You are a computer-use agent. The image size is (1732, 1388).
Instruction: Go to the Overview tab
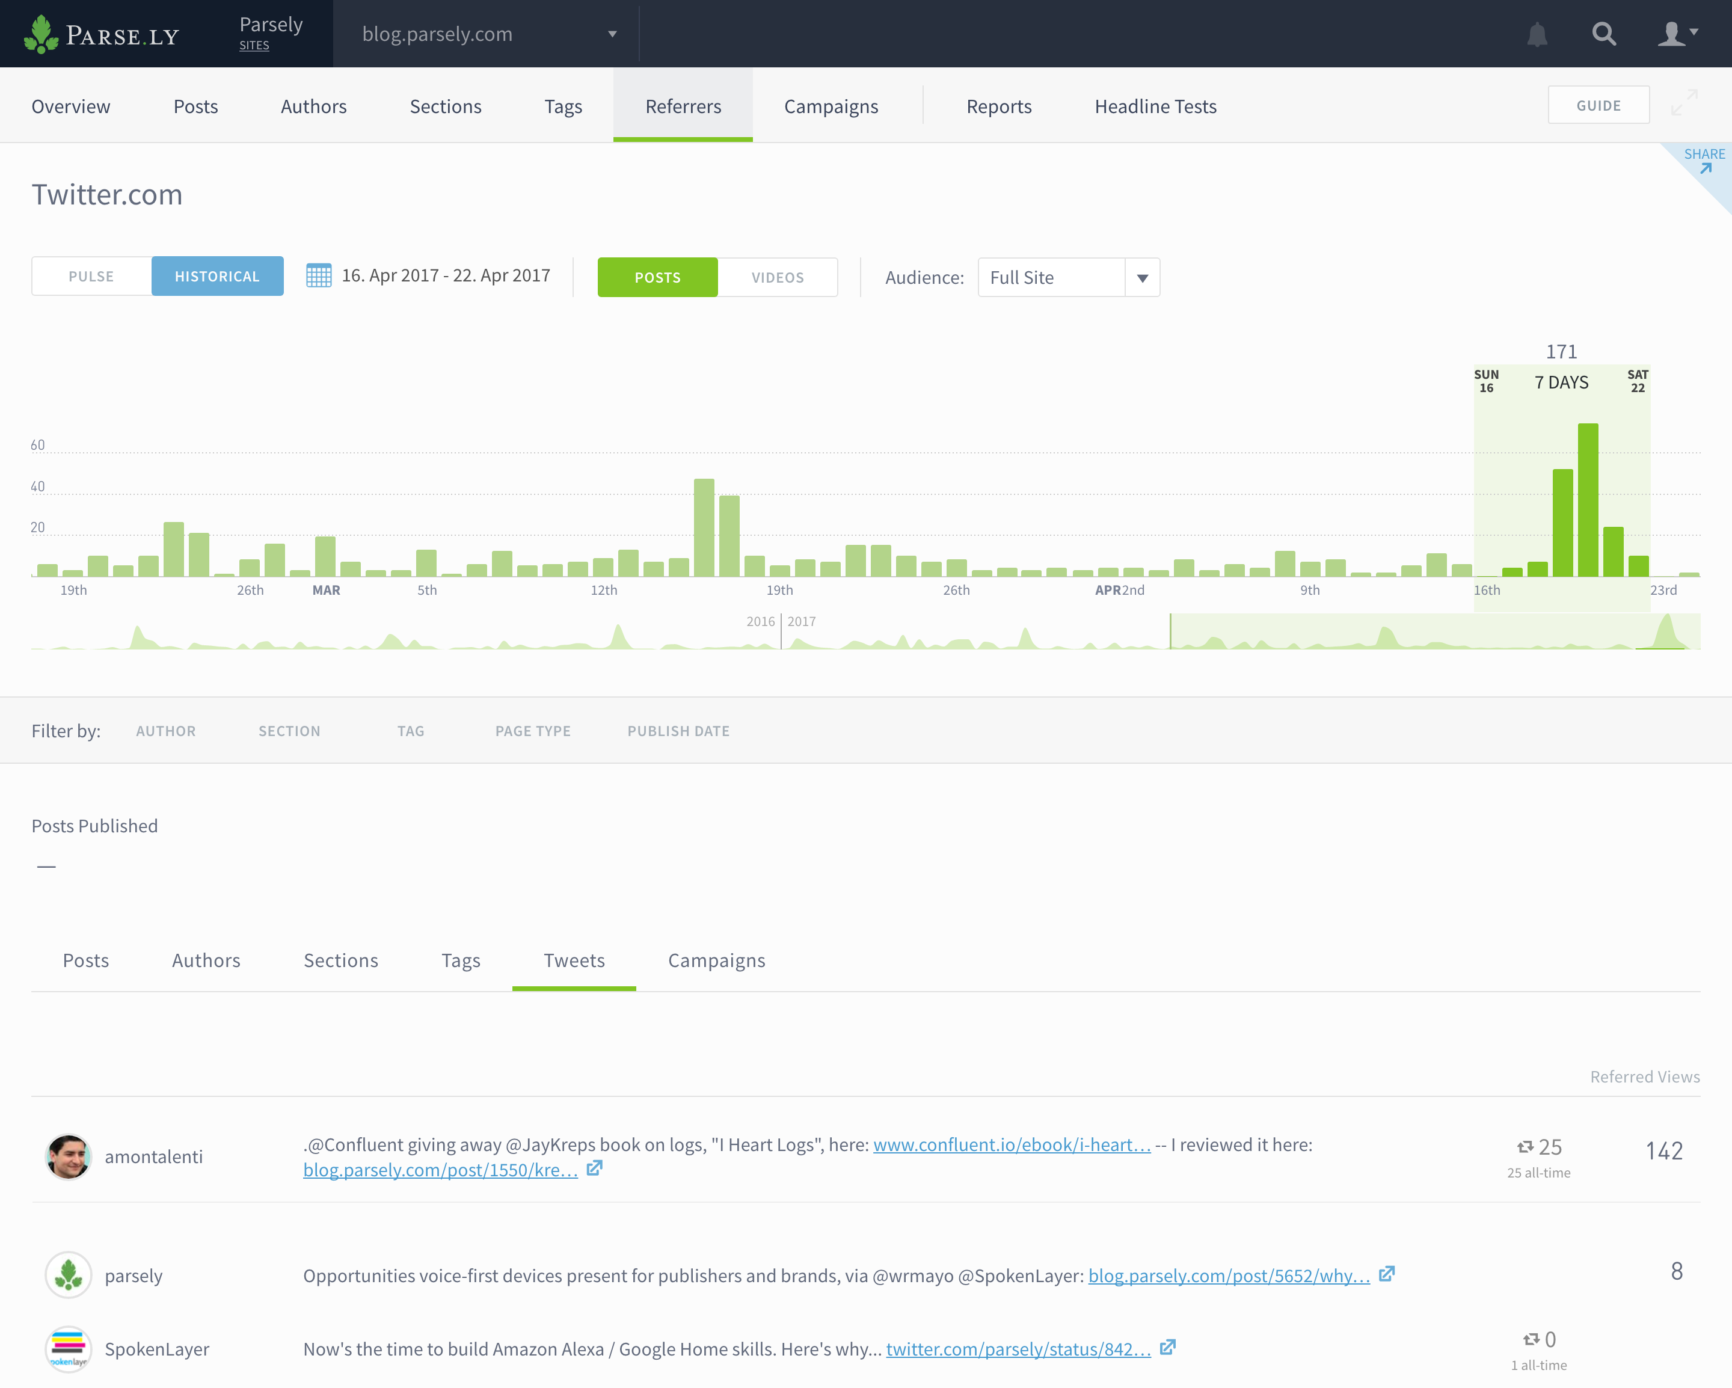coord(71,106)
